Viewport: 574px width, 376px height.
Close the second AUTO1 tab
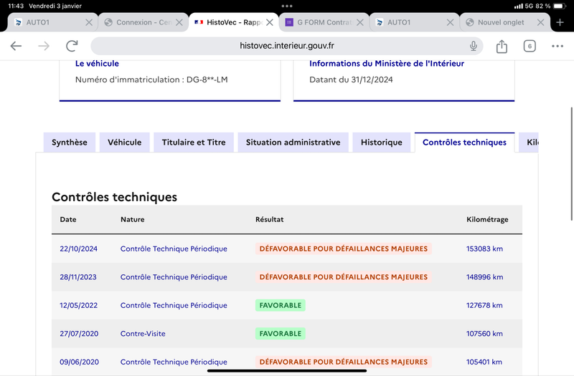450,22
